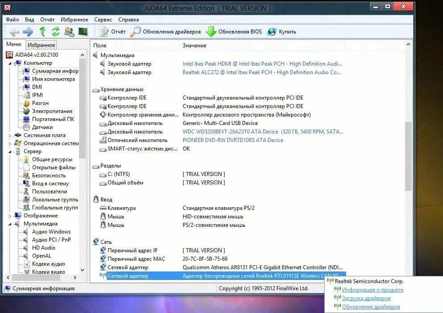The image size is (443, 313).
Task: Expand the Операционная система tree node
Action: coord(10,143)
